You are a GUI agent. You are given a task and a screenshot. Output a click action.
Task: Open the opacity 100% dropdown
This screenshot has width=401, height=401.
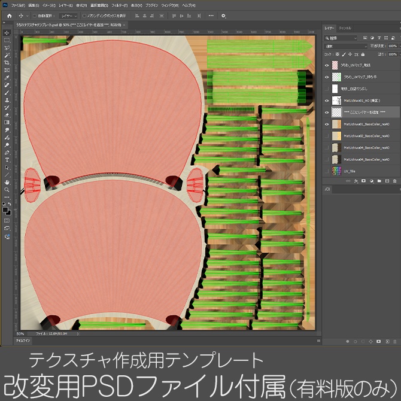point(400,46)
